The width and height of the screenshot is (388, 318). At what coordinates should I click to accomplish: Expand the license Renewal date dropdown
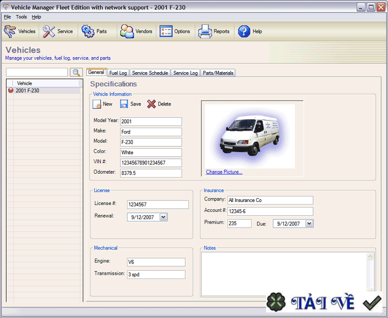[x=163, y=218]
